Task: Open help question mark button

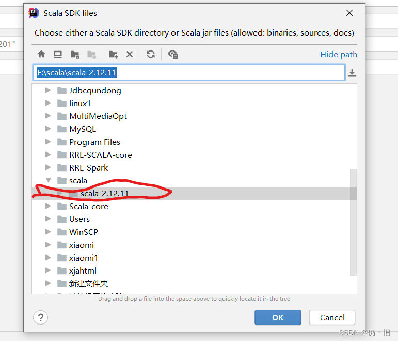Action: (41, 317)
